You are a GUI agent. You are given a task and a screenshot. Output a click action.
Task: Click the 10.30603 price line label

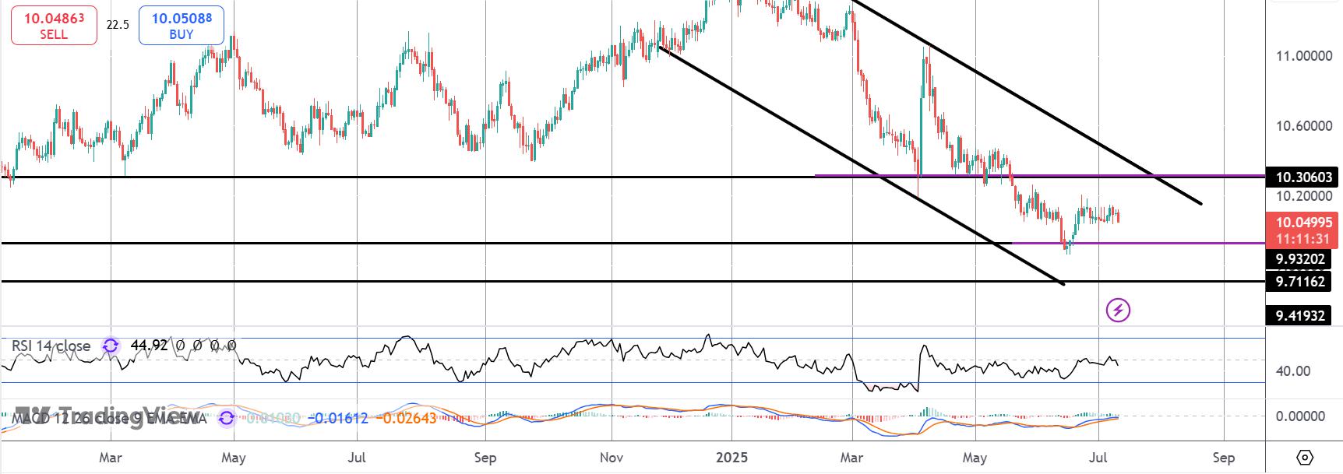tap(1303, 177)
